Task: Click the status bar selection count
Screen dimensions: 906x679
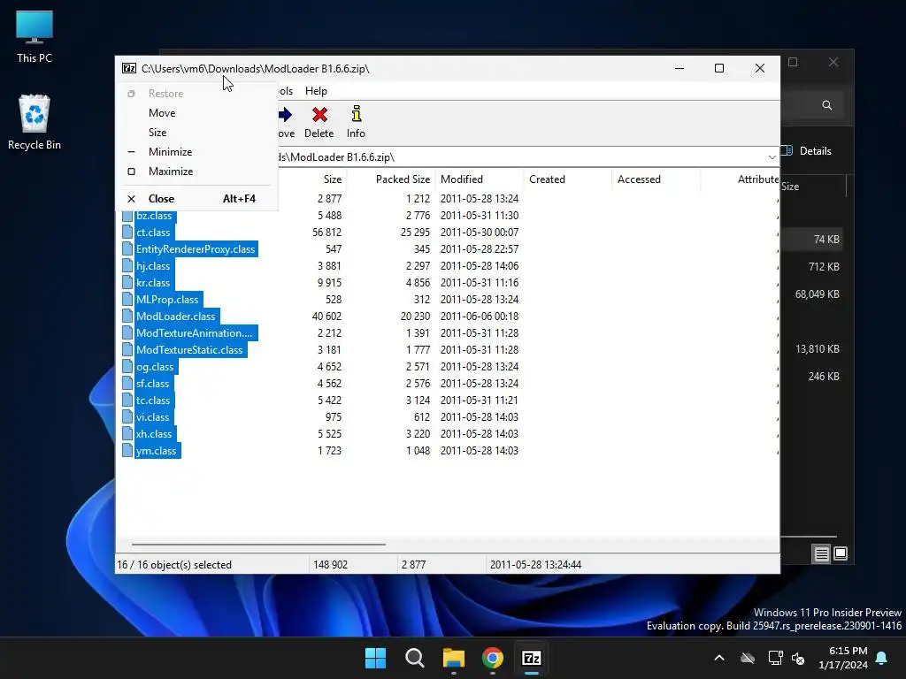Action: coord(174,565)
